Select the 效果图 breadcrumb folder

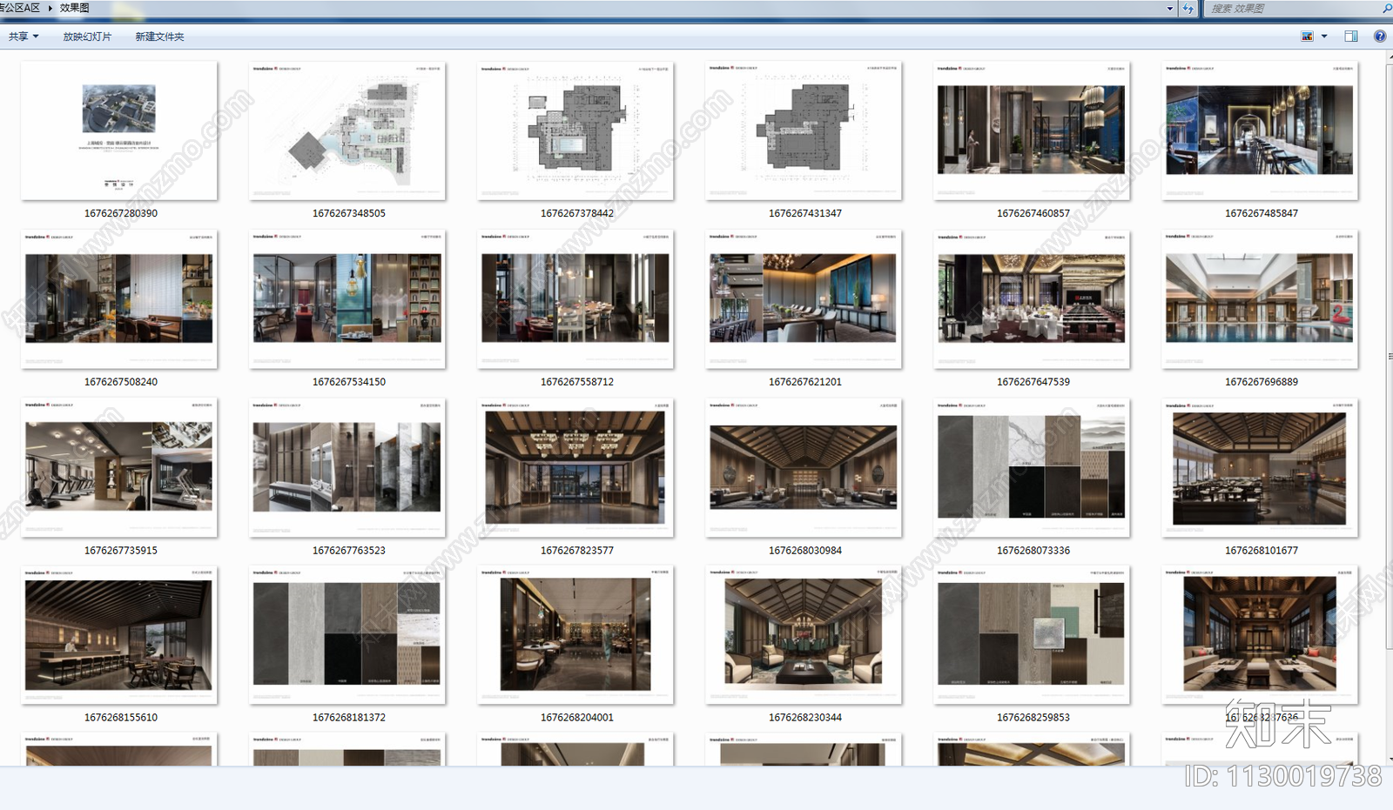[x=75, y=8]
